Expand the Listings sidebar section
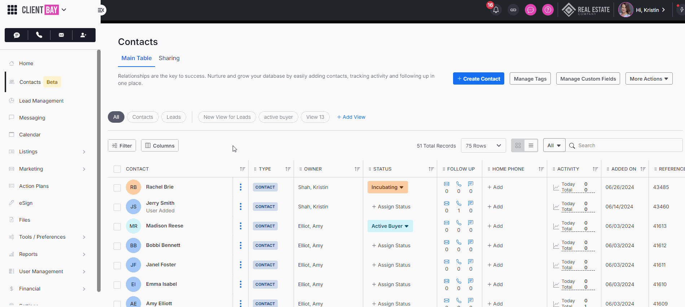The width and height of the screenshot is (685, 307). pos(84,152)
